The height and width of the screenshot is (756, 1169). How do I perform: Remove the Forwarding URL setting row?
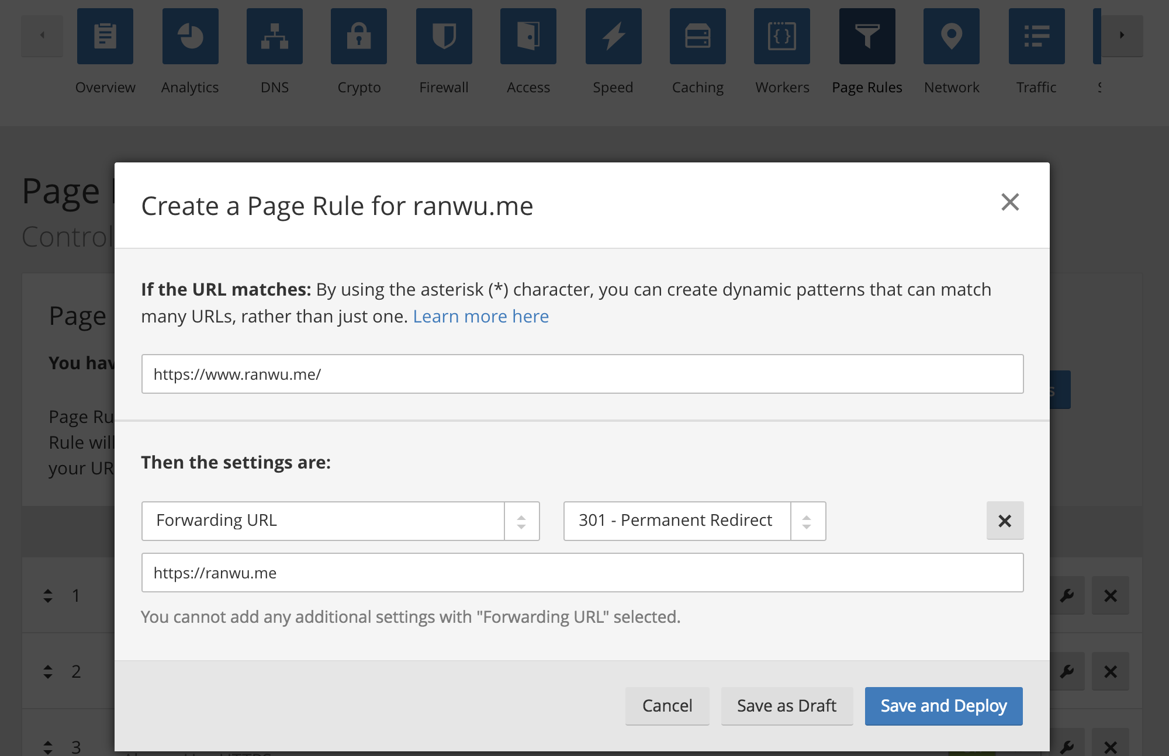1005,521
